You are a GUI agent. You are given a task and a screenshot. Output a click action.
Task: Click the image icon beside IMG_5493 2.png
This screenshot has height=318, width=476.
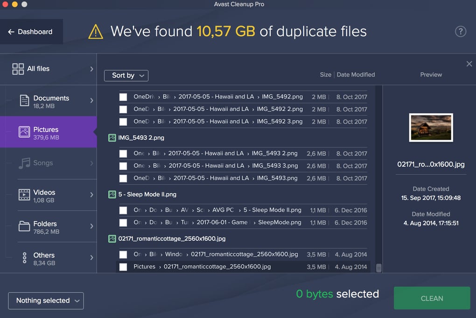click(x=112, y=138)
